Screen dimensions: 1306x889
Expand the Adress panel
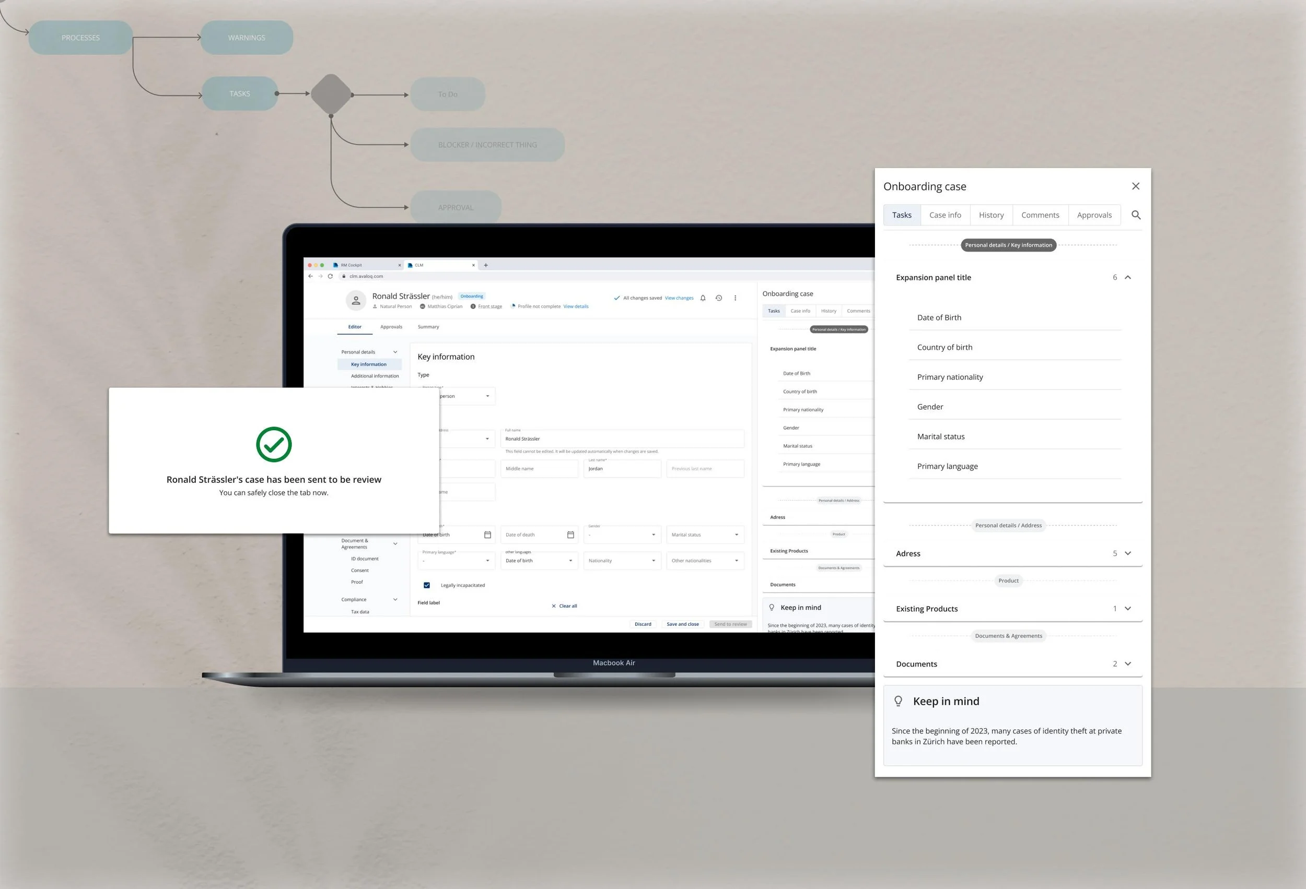point(1127,553)
